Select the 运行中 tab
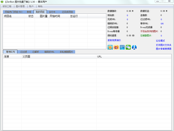Screen dimensions: 174x131 52,12
